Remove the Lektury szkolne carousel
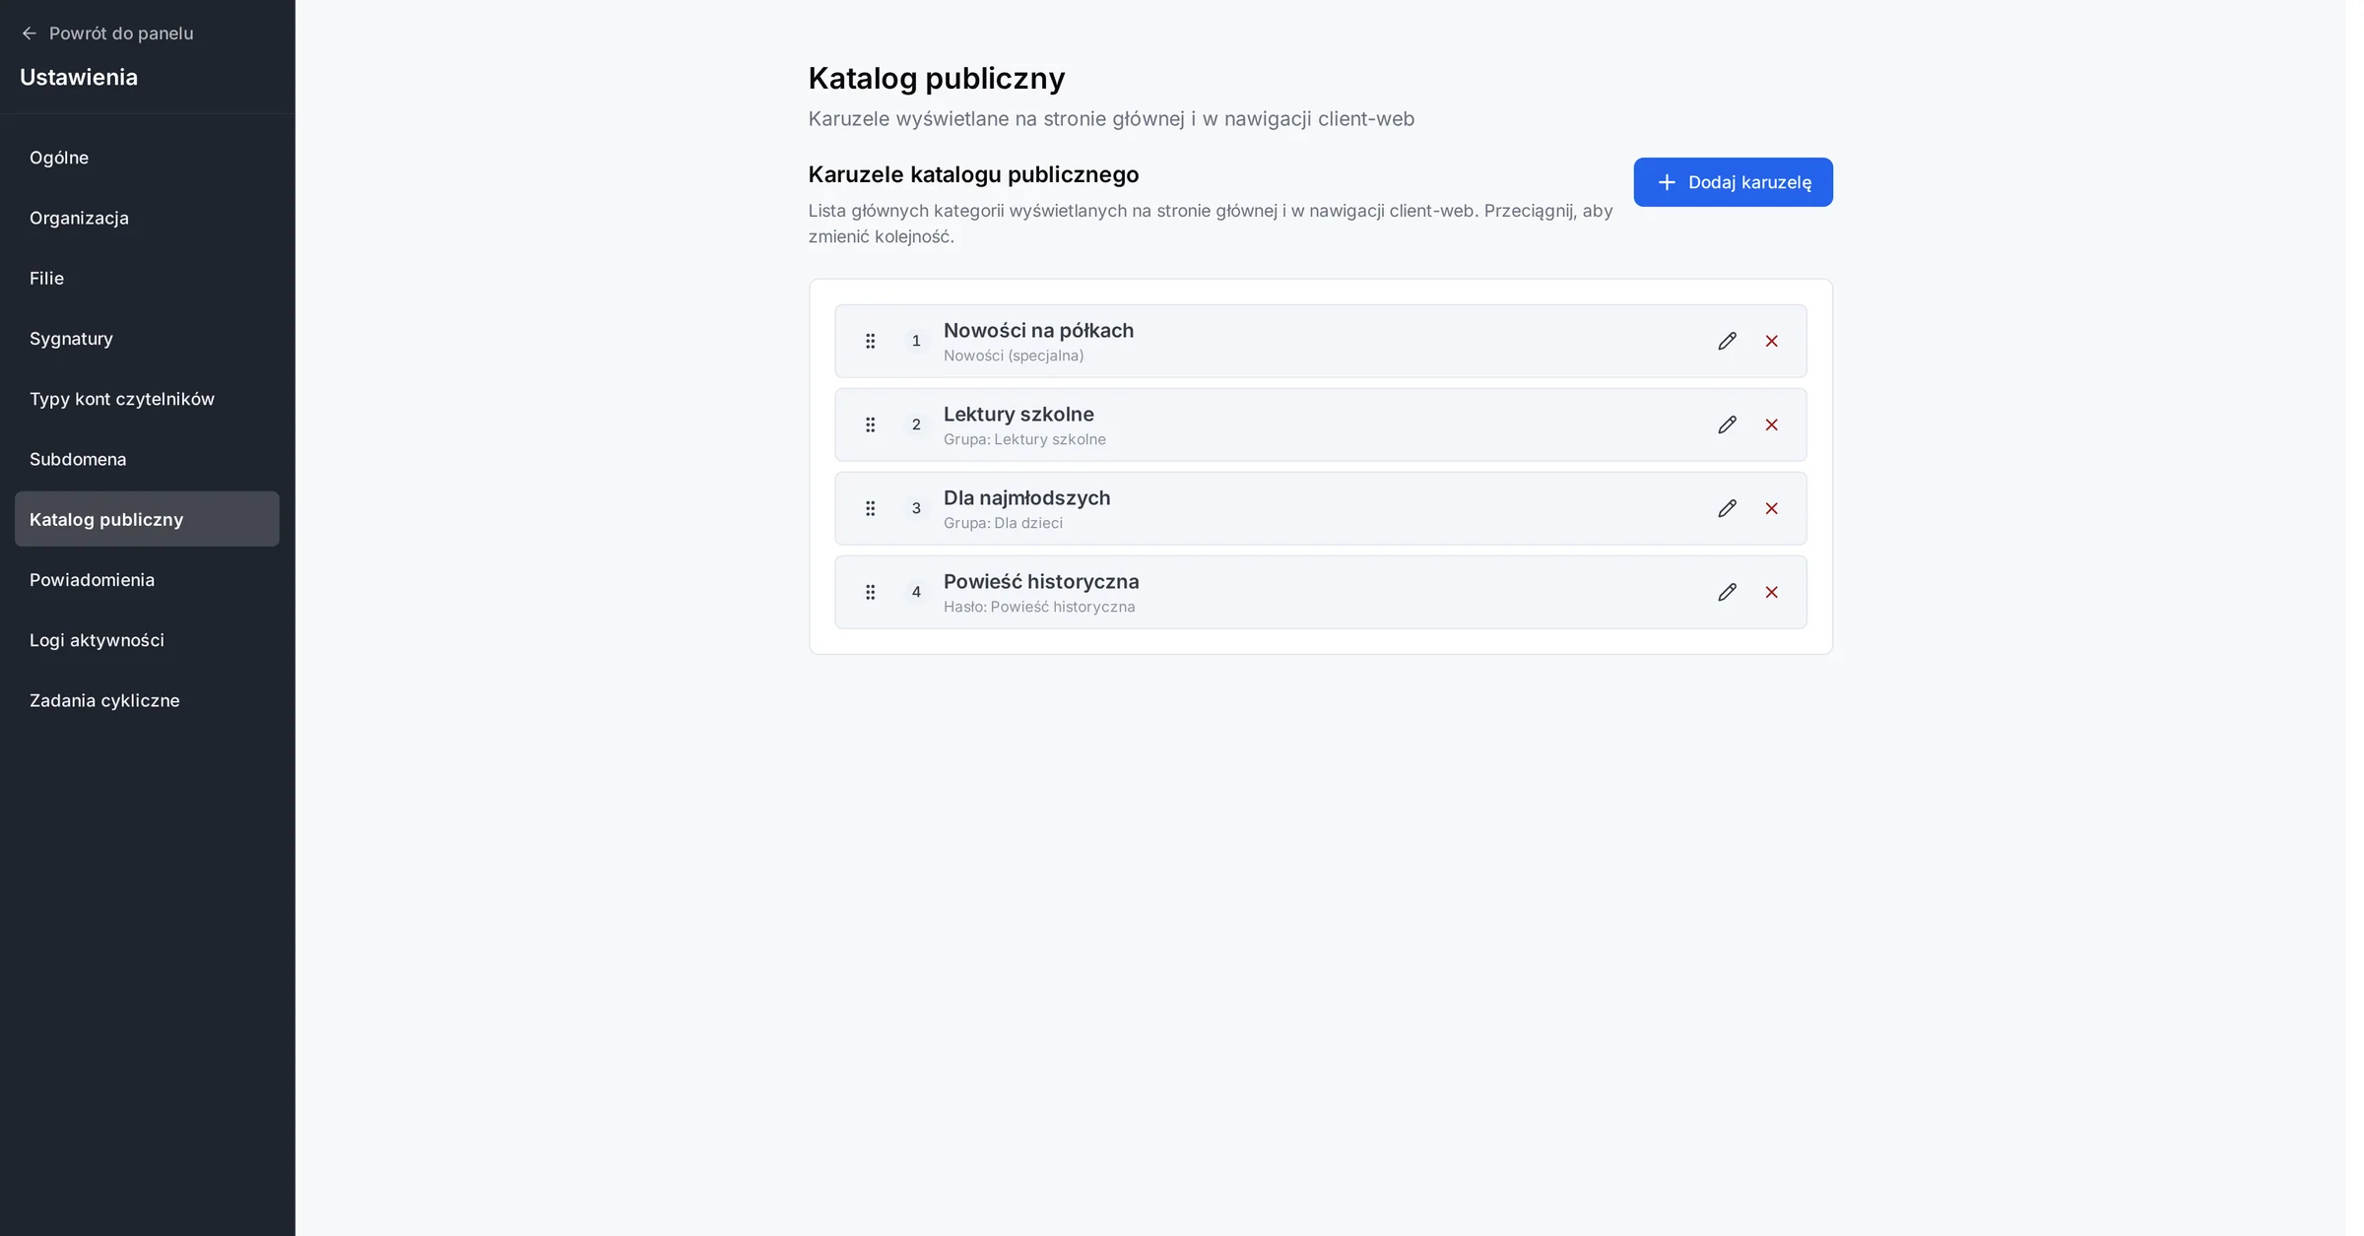The image size is (2364, 1236). click(1771, 424)
